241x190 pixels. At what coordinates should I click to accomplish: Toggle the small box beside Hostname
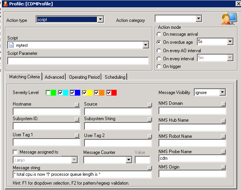[77, 105]
